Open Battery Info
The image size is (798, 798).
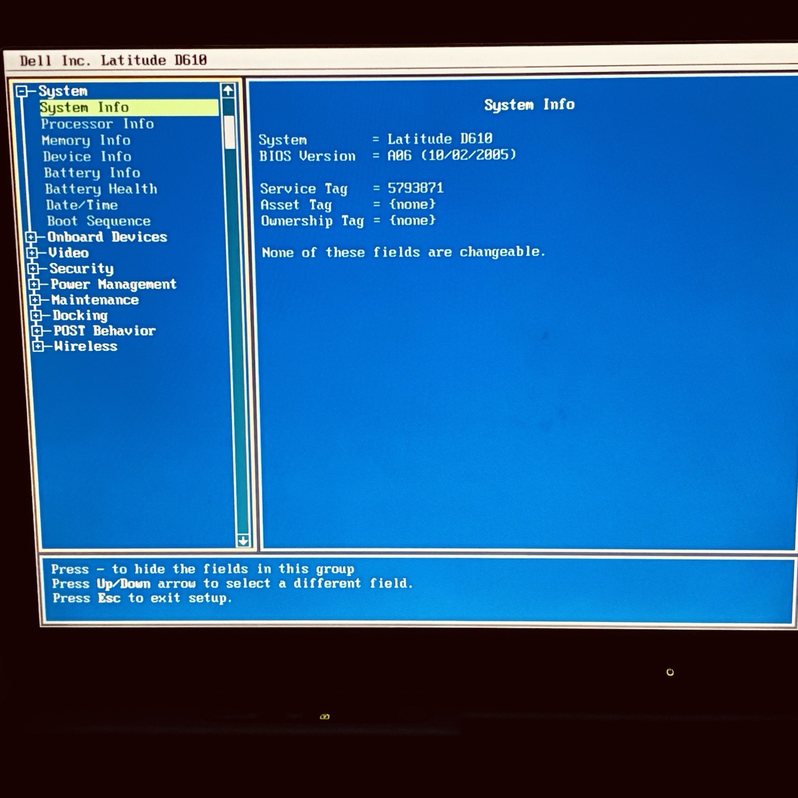tap(92, 173)
